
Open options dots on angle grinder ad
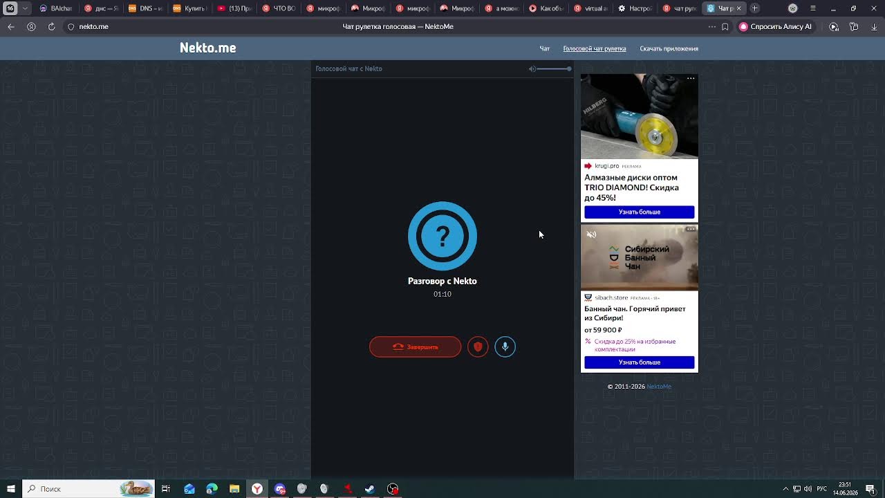(x=691, y=79)
